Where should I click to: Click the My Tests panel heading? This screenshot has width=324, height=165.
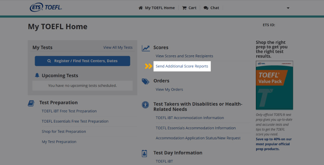42,47
